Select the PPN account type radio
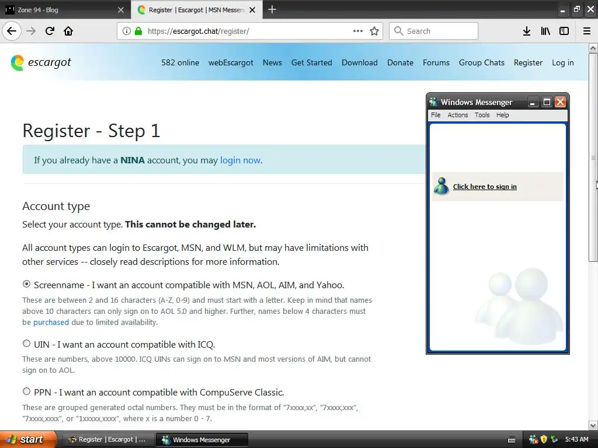Screen dimensions: 598x448 (26, 391)
